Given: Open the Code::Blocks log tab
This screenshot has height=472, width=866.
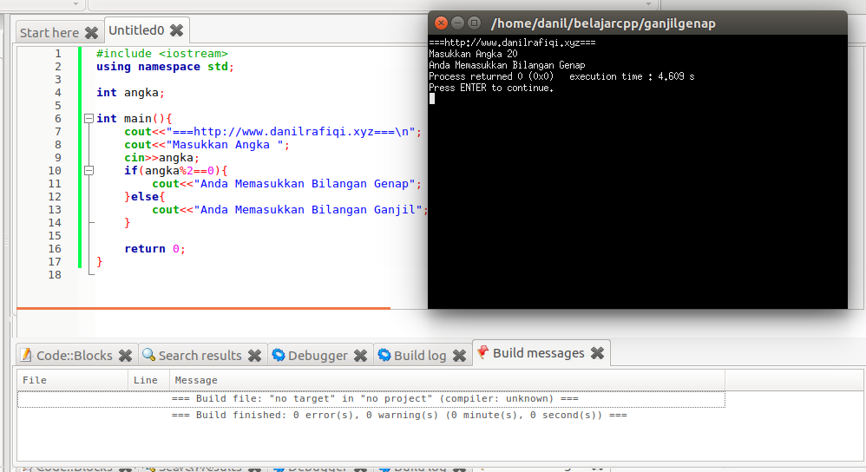Looking at the screenshot, I should (74, 356).
